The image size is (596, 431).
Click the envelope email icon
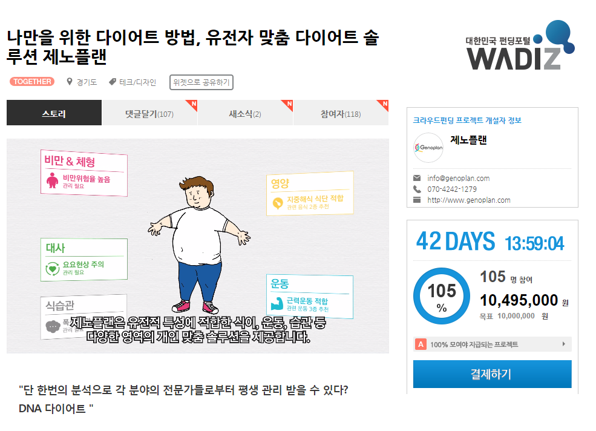(x=417, y=178)
